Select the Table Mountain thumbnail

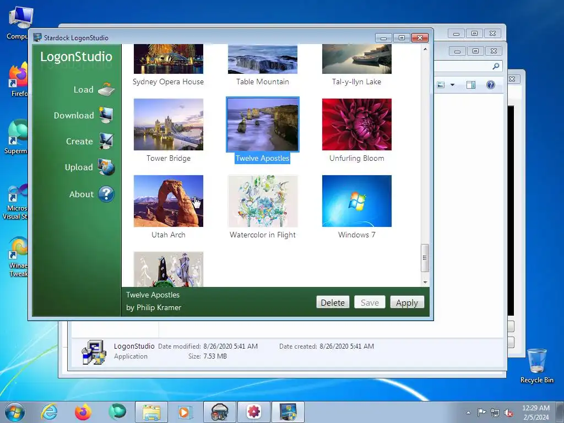pos(263,59)
